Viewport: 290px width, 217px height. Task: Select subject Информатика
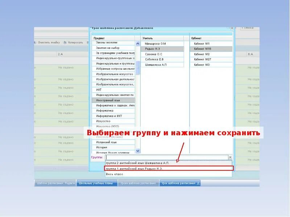point(113,111)
